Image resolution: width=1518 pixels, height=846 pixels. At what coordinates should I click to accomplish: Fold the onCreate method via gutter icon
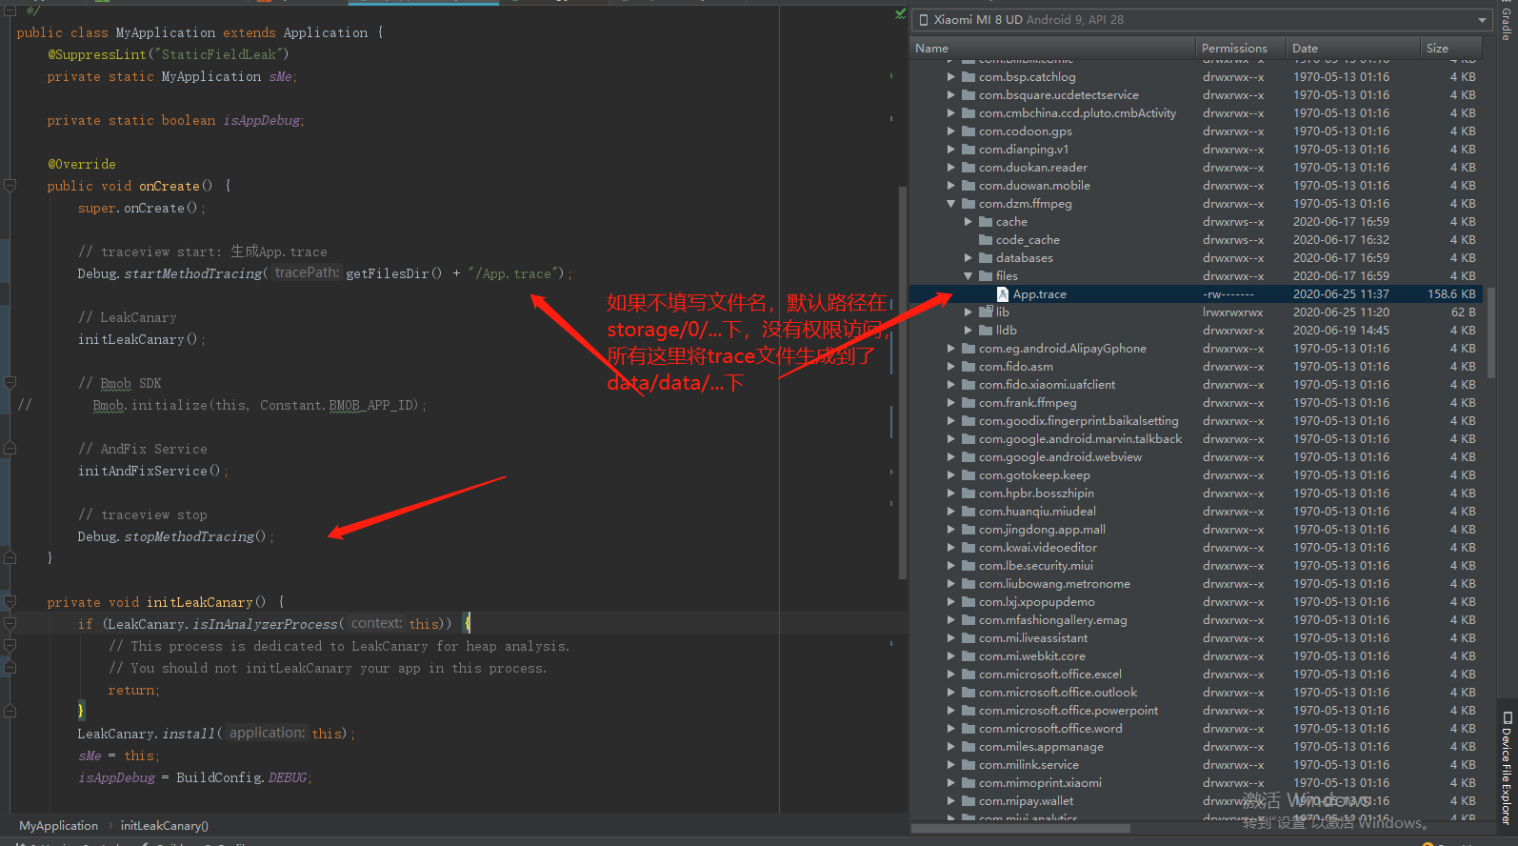(10, 186)
